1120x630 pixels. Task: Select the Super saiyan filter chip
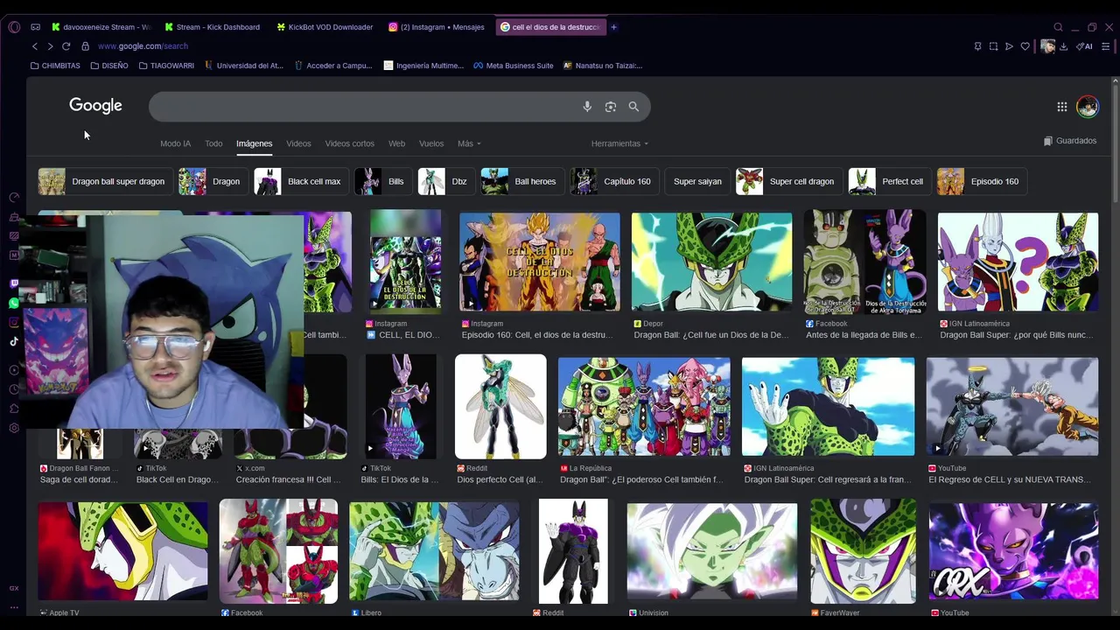[697, 181]
